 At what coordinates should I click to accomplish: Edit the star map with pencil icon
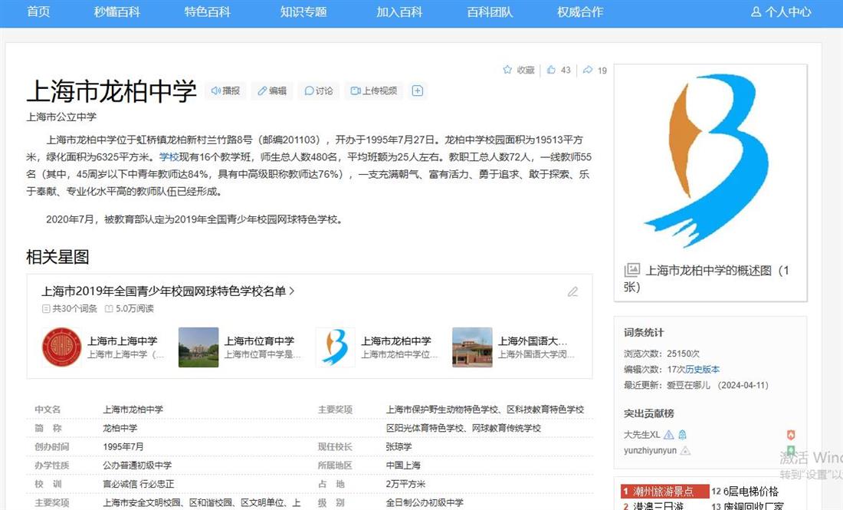click(572, 291)
